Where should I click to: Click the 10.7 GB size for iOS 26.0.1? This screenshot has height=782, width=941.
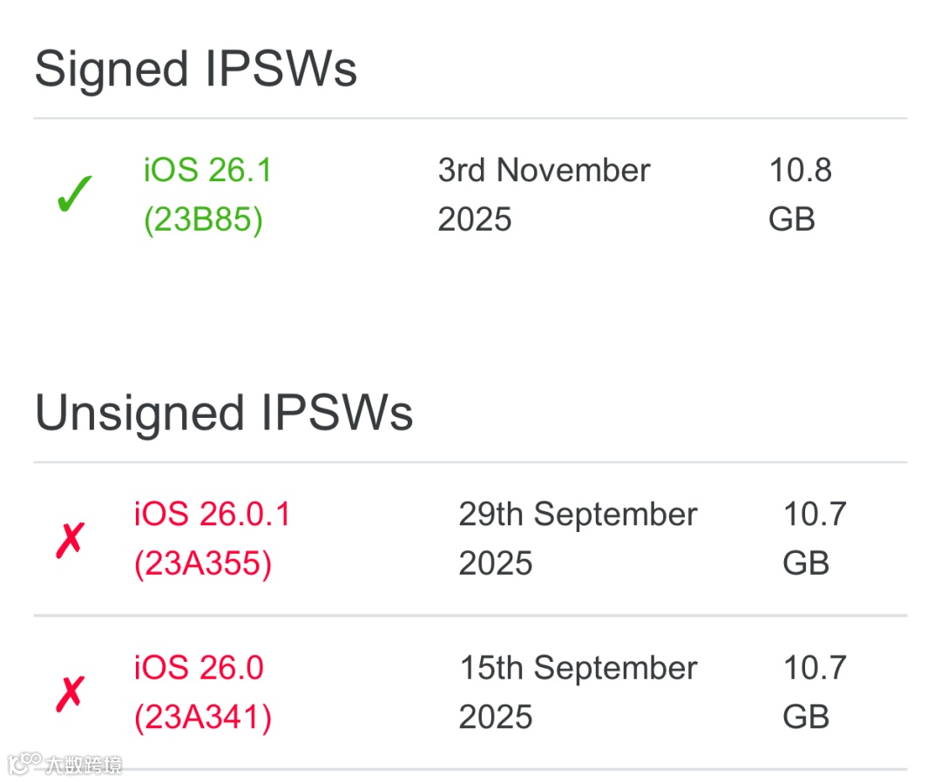815,539
